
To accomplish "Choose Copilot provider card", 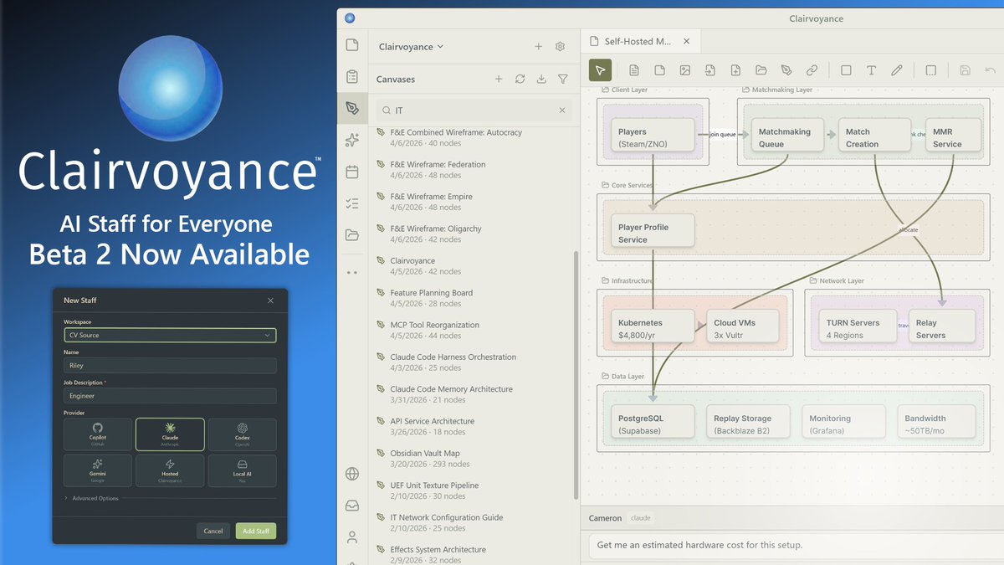I will click(98, 434).
